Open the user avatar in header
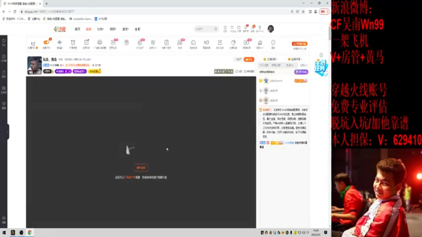 coord(271,29)
